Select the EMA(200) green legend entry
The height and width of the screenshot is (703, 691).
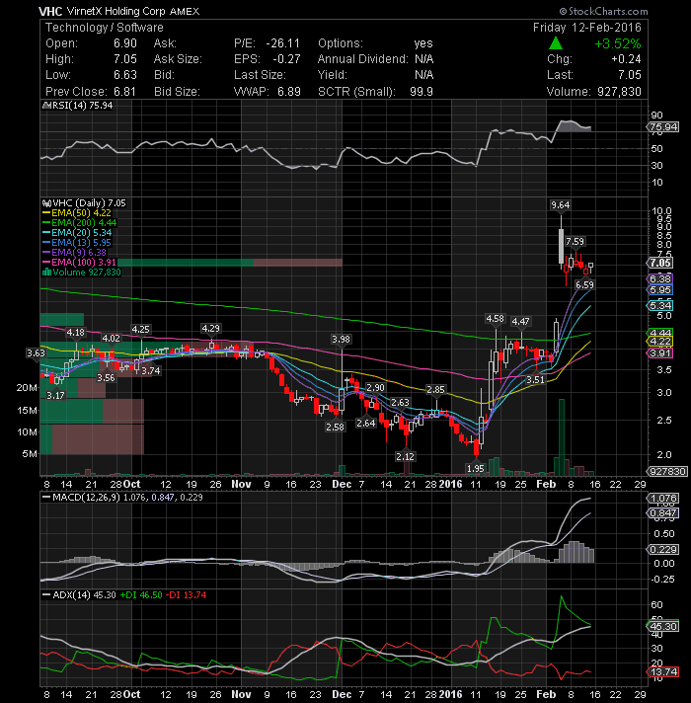tap(79, 223)
